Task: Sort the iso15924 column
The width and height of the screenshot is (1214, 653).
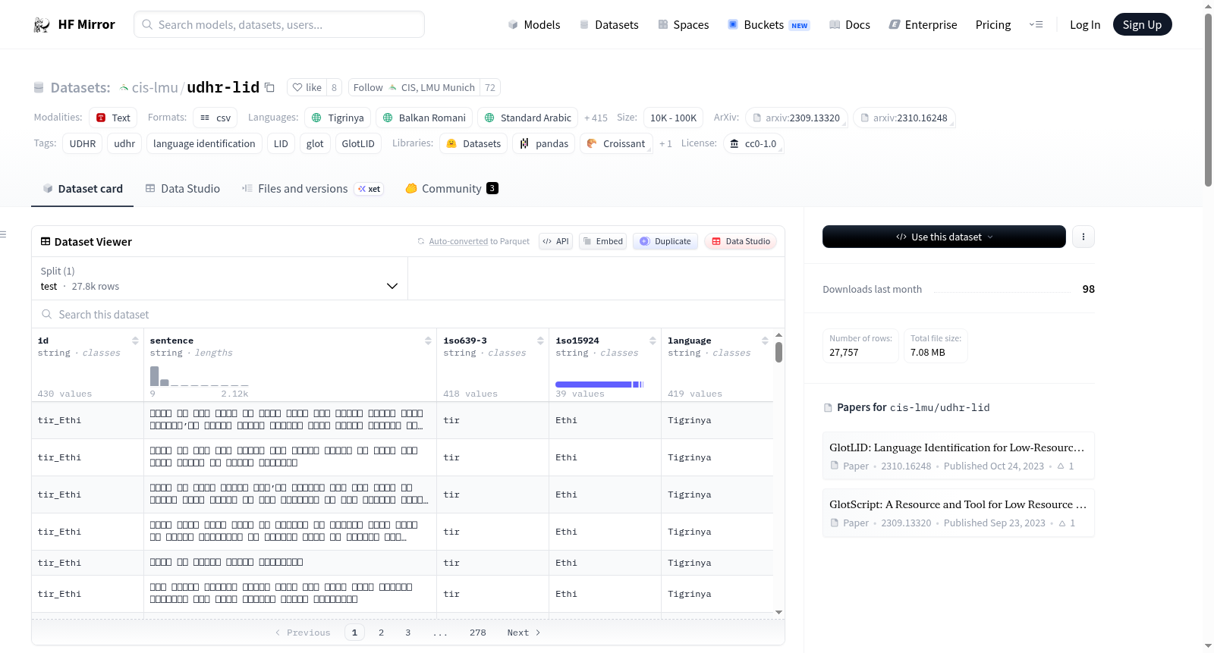Action: click(x=653, y=341)
